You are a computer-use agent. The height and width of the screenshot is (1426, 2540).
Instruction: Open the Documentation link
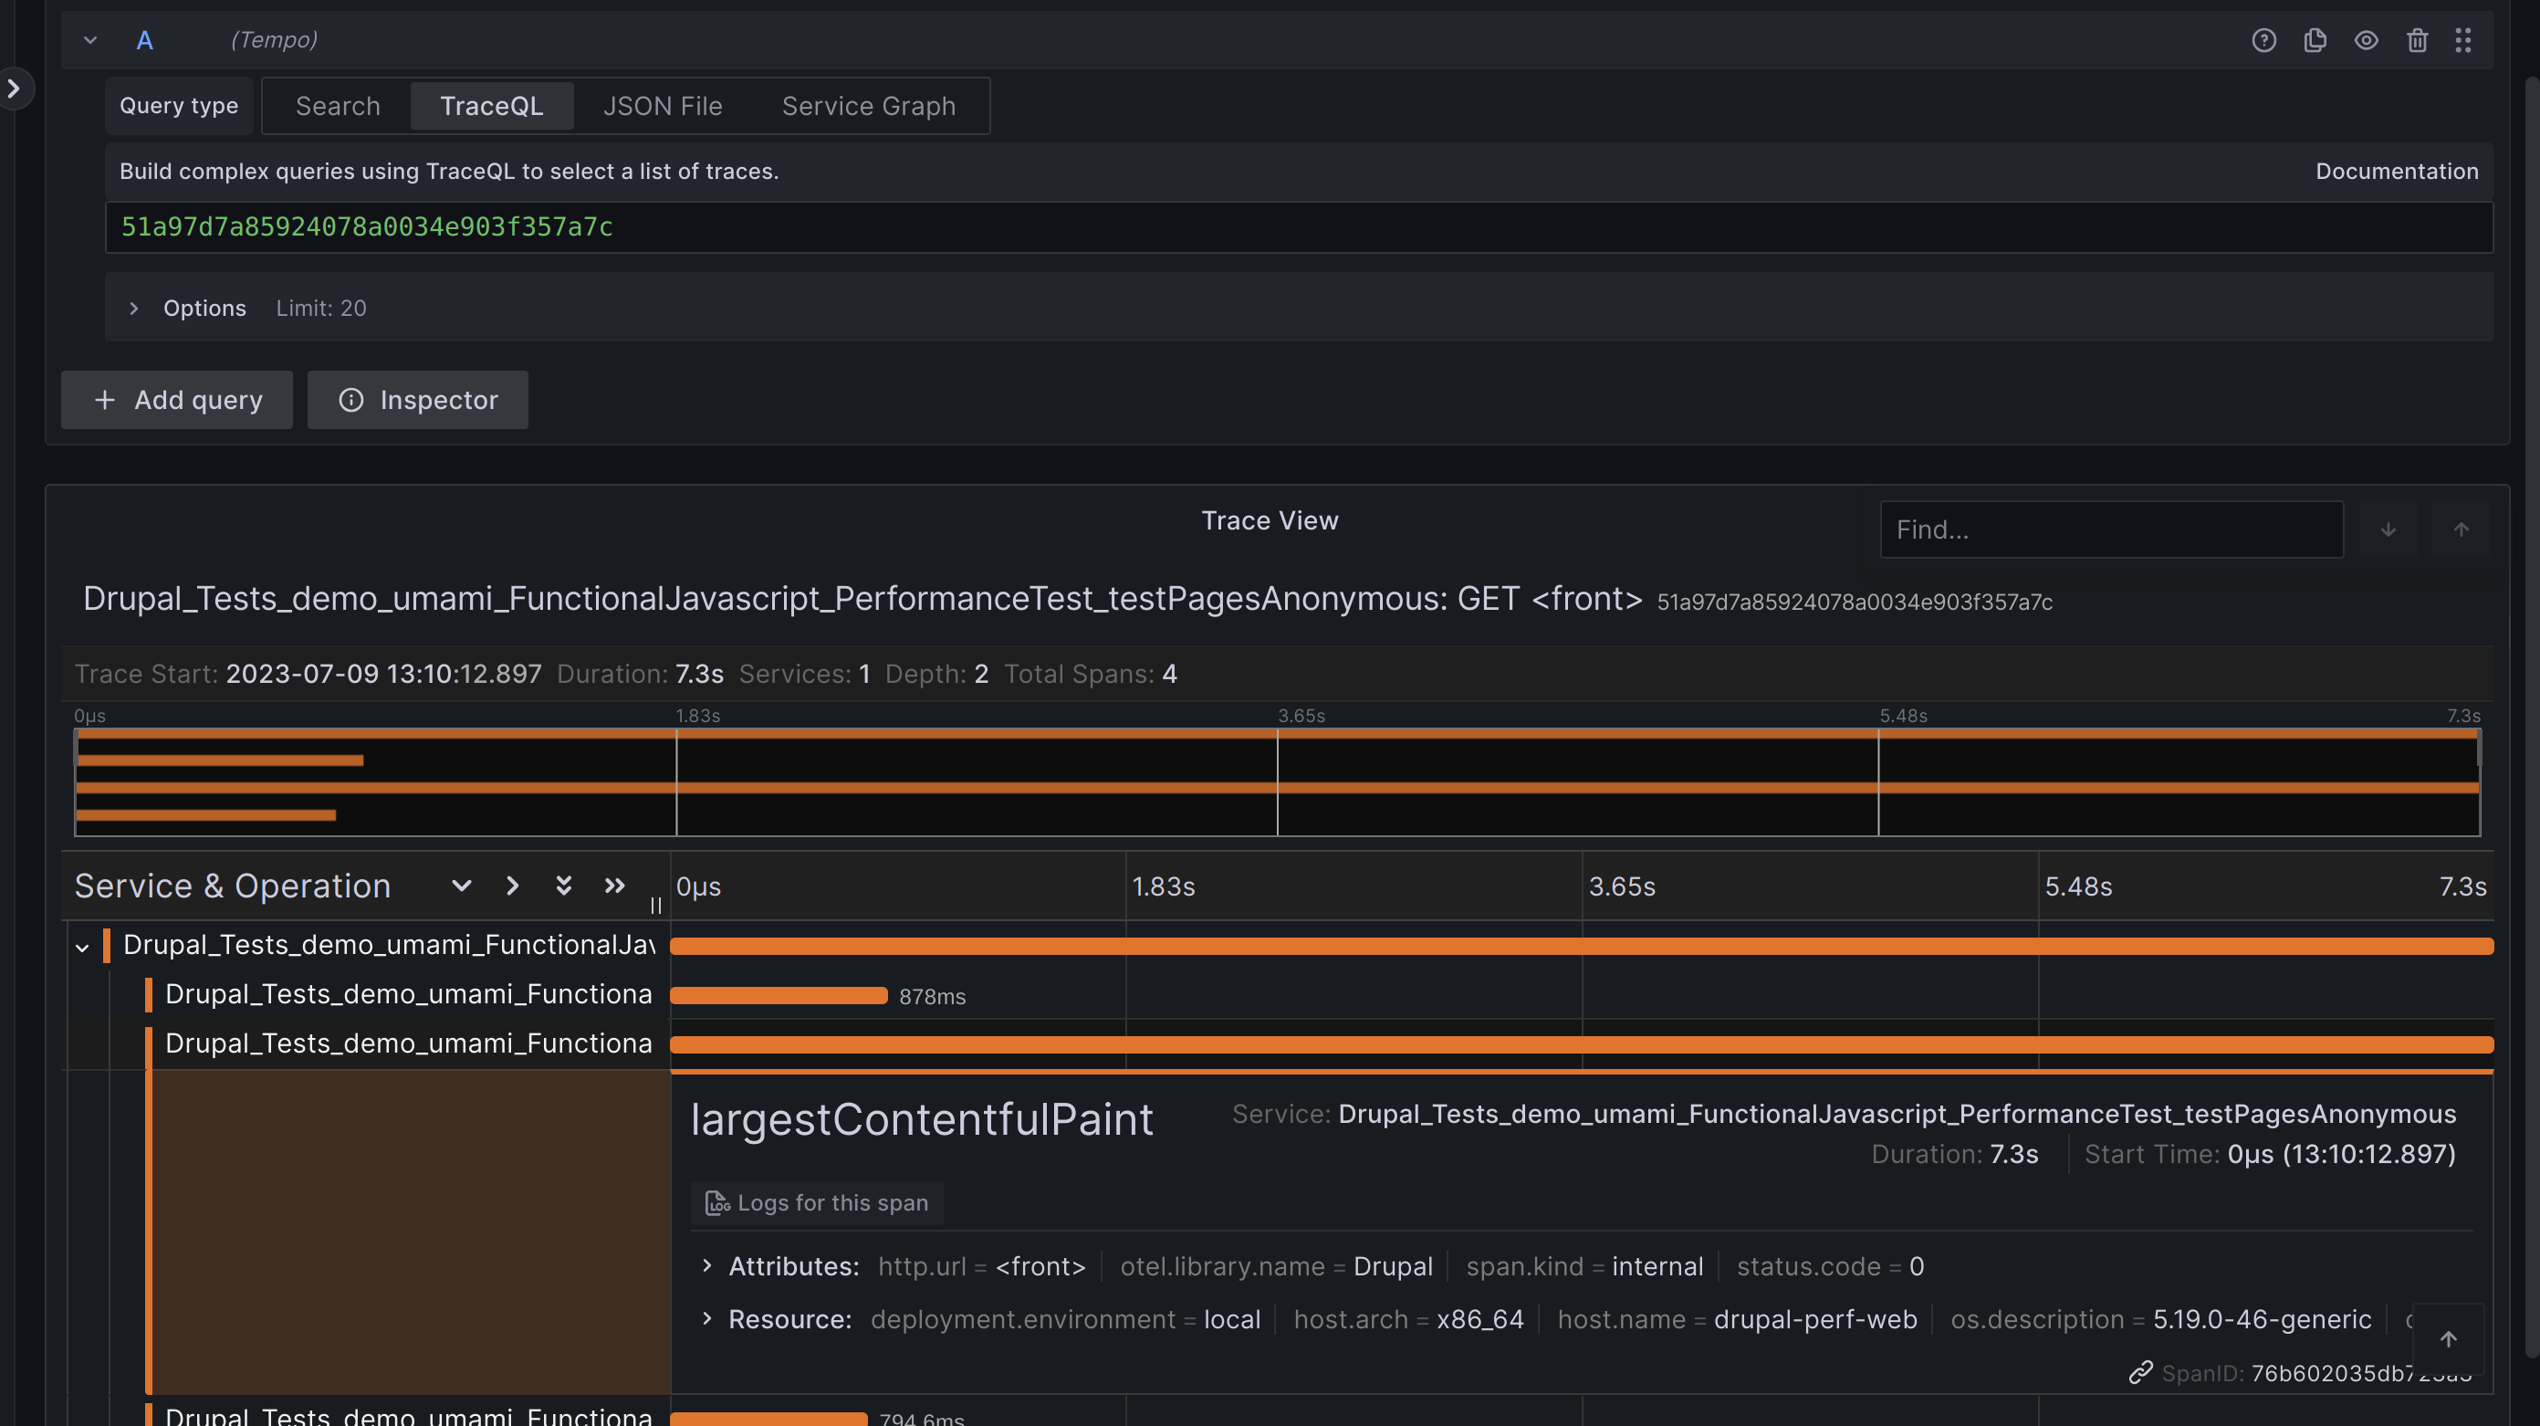[x=2396, y=172]
